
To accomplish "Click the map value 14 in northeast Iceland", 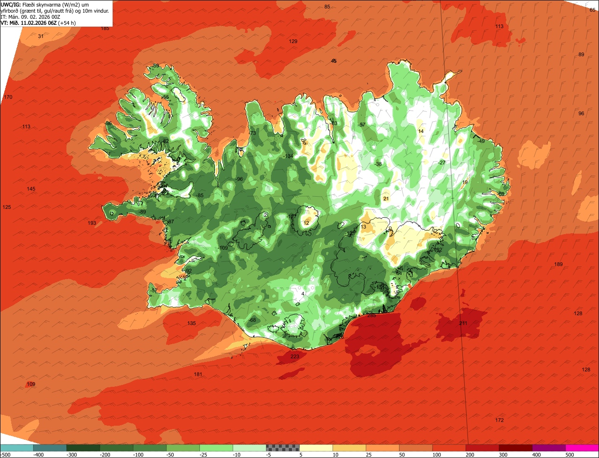I will 421,132.
